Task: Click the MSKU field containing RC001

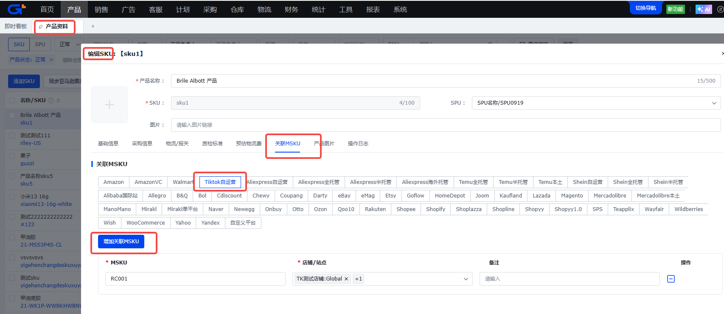Action: click(x=195, y=279)
